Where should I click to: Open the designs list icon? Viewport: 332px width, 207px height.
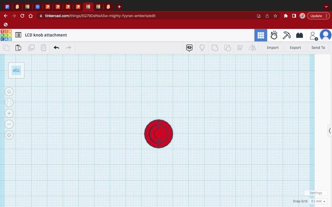coord(18,35)
